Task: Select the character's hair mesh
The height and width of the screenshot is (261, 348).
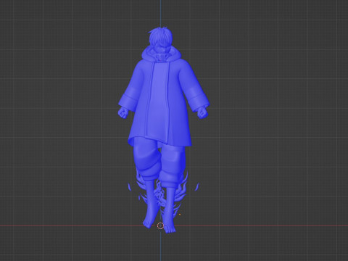Action: (x=160, y=36)
